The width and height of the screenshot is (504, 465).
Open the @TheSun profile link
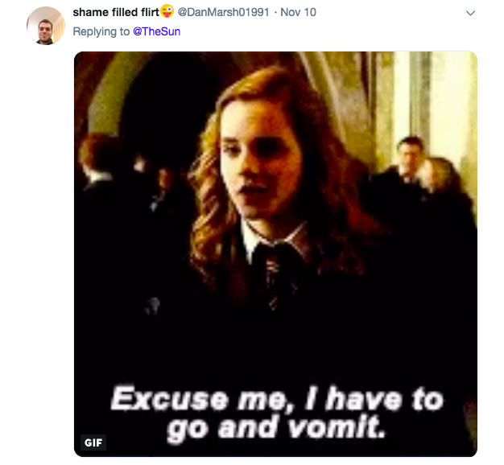point(156,31)
